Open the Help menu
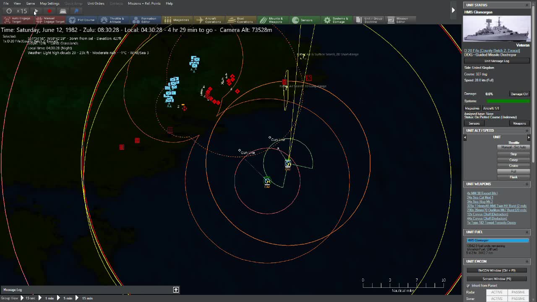Screen dimensions: 537x302 click(x=169, y=3)
